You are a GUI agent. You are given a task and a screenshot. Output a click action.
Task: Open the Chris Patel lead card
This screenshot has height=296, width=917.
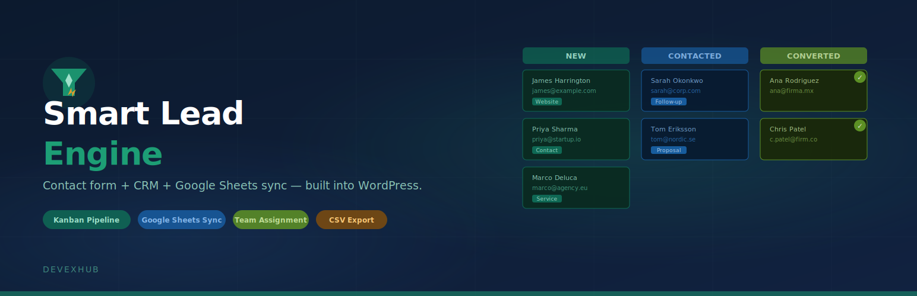pyautogui.click(x=814, y=139)
